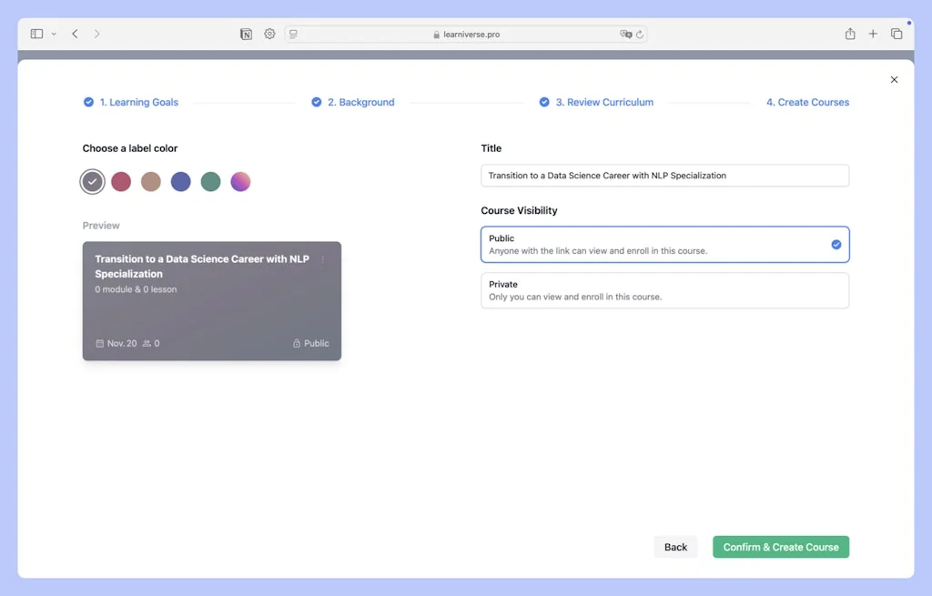Click inside the course Title input field

click(x=664, y=175)
